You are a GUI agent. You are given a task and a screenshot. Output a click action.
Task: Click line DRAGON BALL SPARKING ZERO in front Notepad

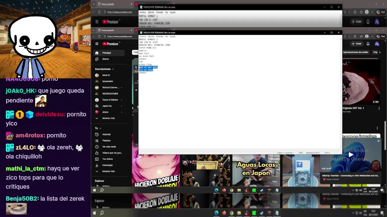tap(154, 45)
